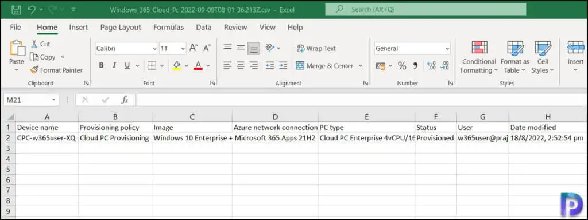The width and height of the screenshot is (588, 220).
Task: Switch to the Insert tab
Action: [78, 27]
